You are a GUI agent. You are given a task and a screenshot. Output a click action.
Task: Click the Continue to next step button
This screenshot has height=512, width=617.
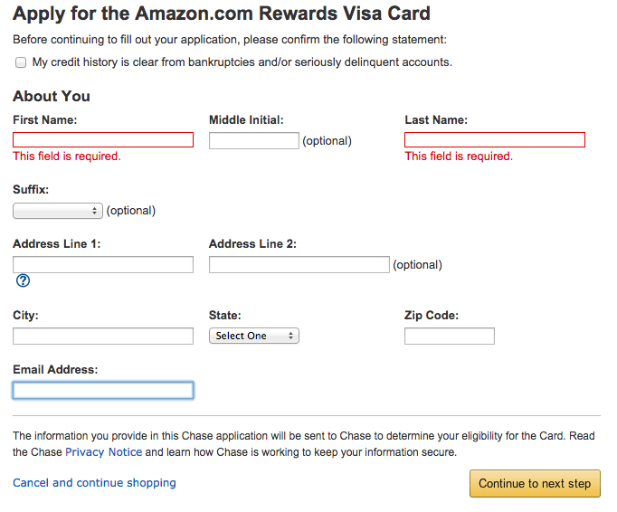pos(535,483)
